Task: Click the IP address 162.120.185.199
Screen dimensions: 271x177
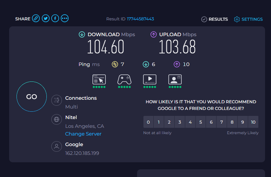Action: pos(82,153)
